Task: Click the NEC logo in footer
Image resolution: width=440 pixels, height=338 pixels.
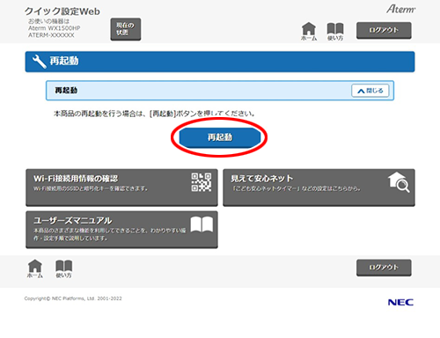Action: 400,302
